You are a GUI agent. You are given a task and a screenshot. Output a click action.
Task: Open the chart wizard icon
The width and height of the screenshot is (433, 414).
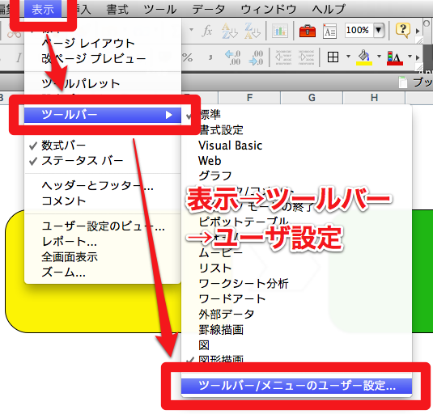click(280, 31)
